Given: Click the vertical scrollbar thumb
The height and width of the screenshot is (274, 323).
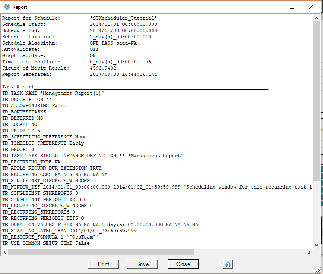Looking at the screenshot, I should pyautogui.click(x=316, y=100).
